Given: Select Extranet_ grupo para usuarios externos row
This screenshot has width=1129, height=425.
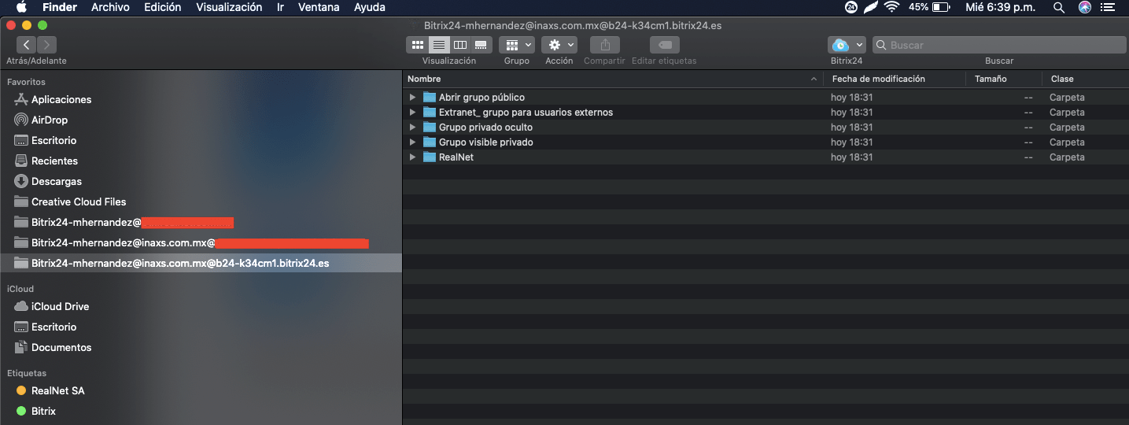Looking at the screenshot, I should 766,113.
